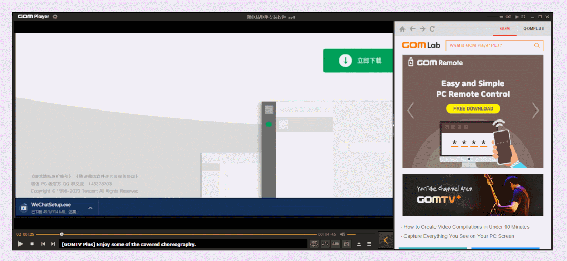Reload the GOM side browser page
Viewport: 567px width, 261px height.
[432, 29]
